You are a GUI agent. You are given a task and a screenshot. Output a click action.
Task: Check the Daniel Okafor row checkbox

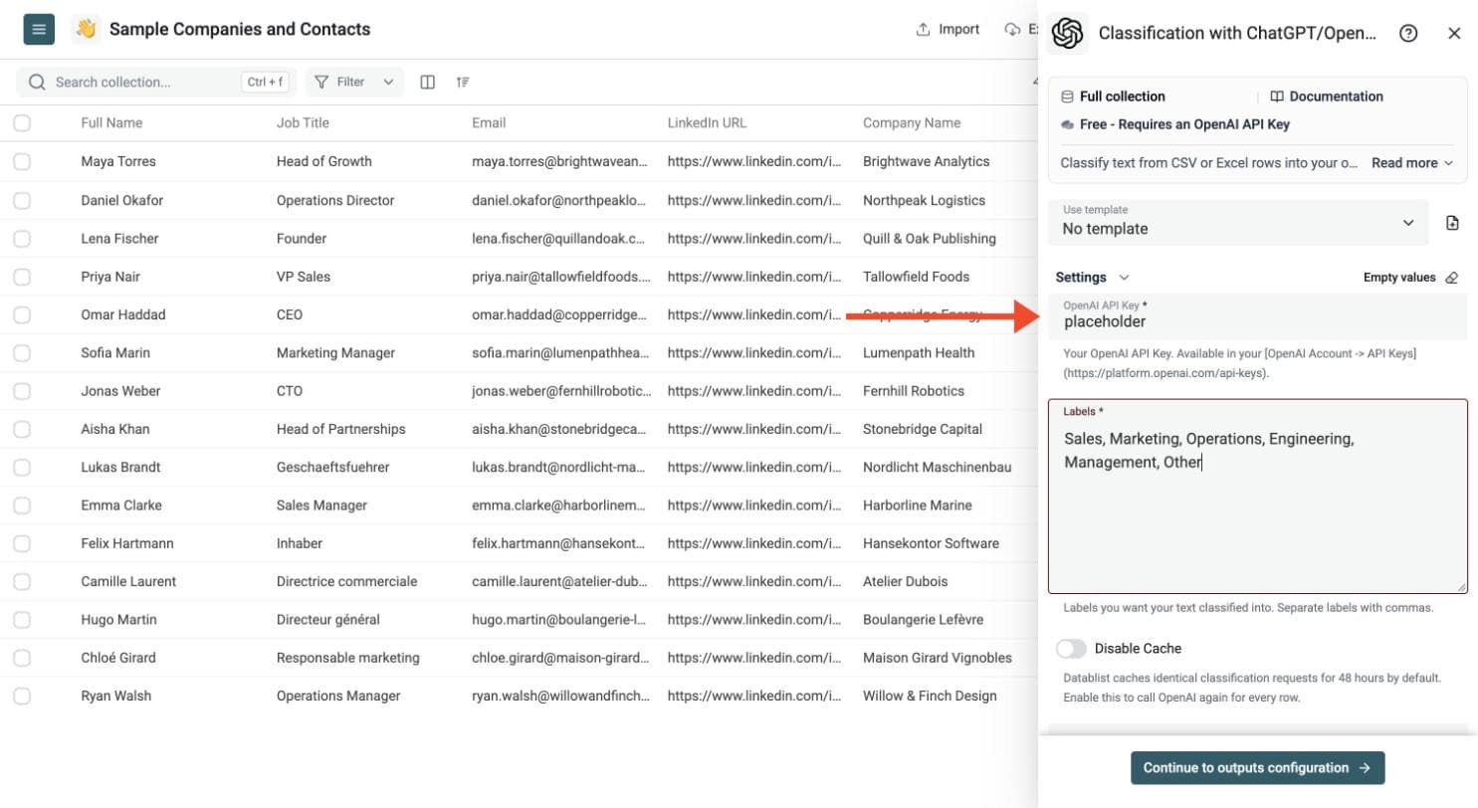pyautogui.click(x=22, y=200)
